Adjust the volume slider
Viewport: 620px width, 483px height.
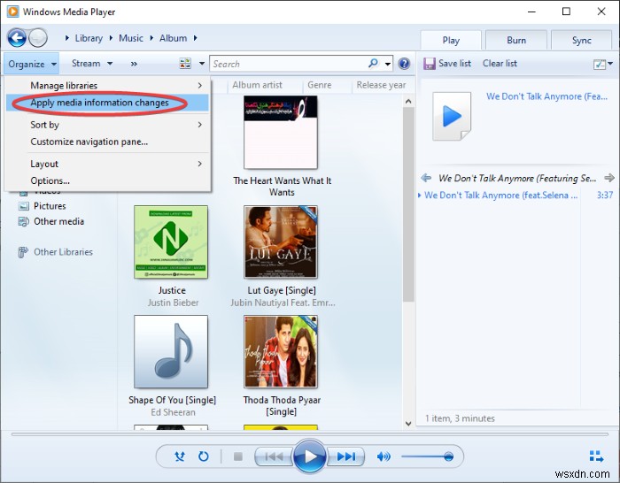coord(428,457)
